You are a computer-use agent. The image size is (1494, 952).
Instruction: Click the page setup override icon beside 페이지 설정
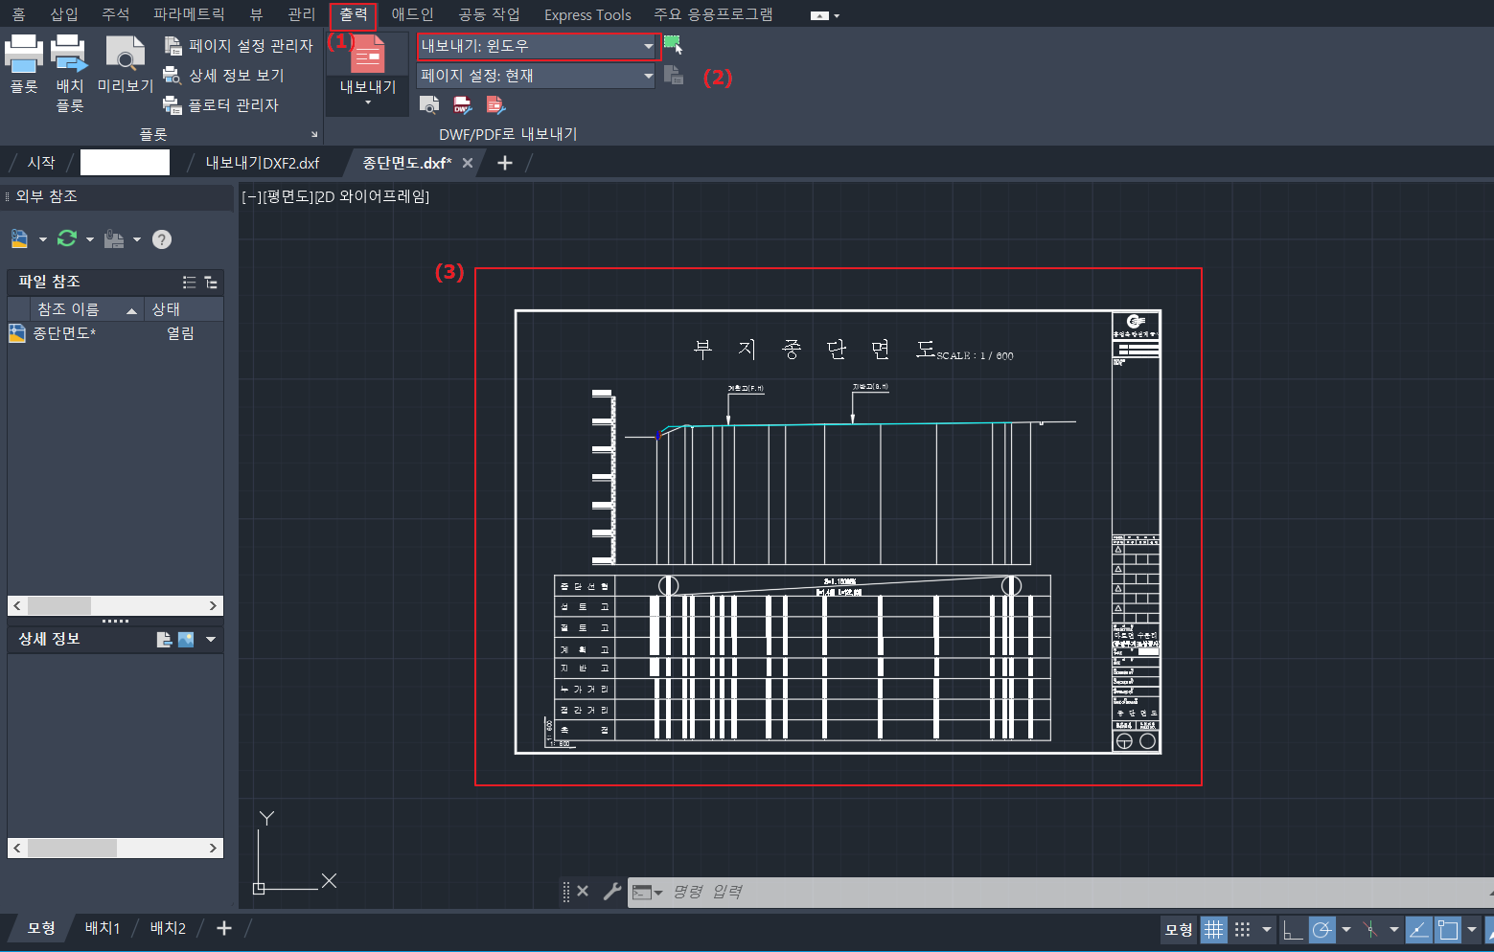[x=674, y=75]
